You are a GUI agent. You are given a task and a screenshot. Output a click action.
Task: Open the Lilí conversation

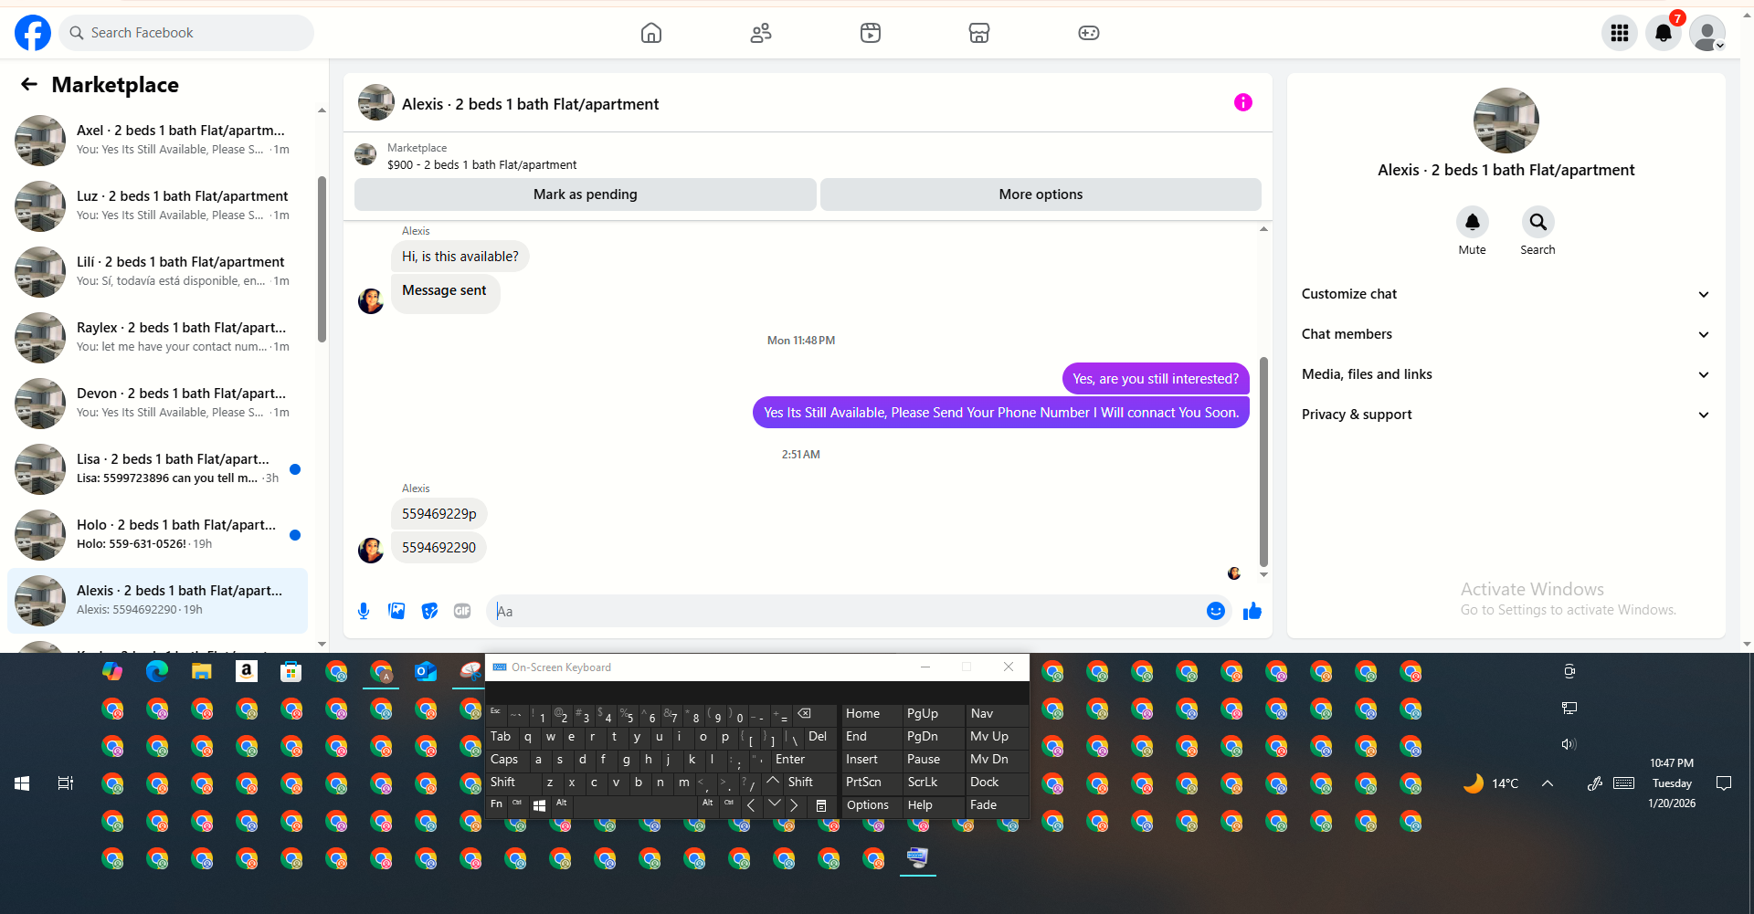[x=157, y=272]
